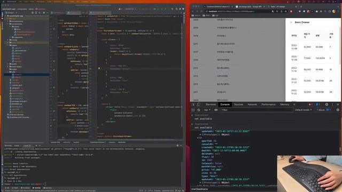Open the Default levels dropdown

pos(303,110)
